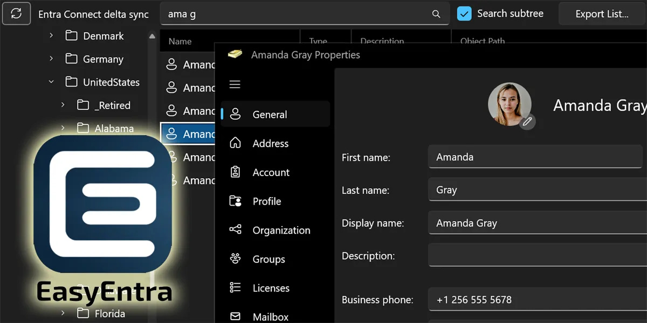Toggle the Search subtree checkbox
Viewport: 647px width, 323px height.
tap(464, 13)
